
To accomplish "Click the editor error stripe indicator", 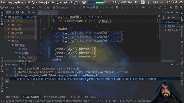I will tap(159, 16).
